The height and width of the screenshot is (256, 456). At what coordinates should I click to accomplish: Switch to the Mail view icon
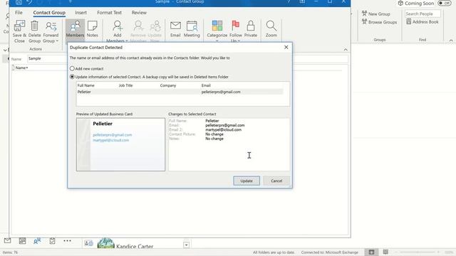8,240
